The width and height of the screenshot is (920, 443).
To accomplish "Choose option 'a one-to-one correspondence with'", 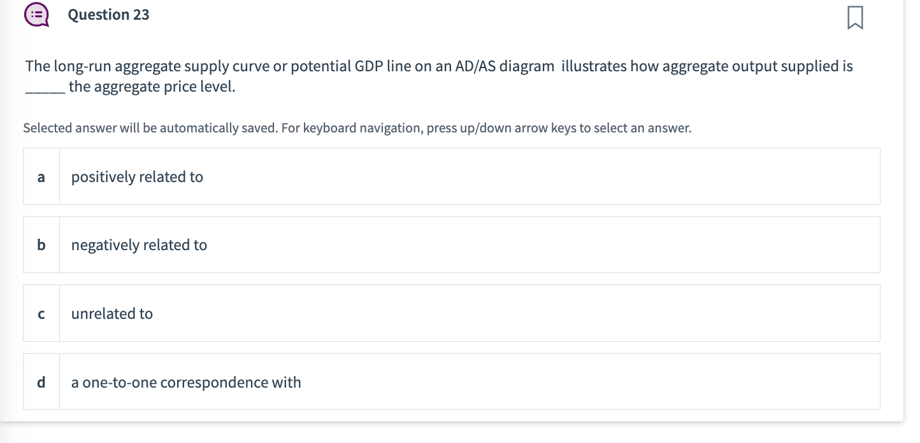I will point(186,382).
